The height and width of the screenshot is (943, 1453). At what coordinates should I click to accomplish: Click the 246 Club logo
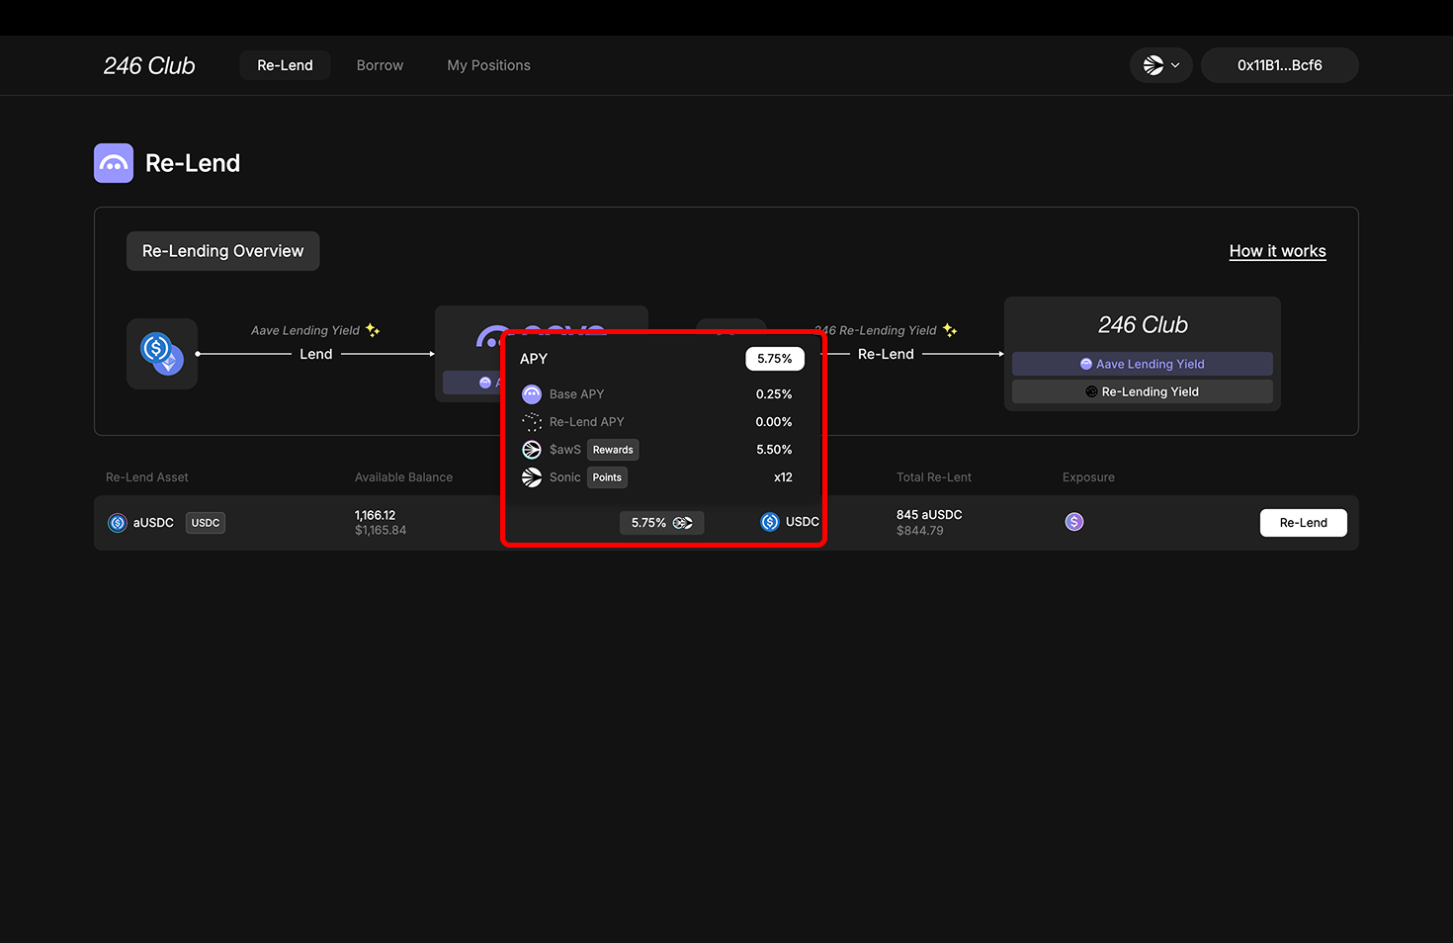149,65
